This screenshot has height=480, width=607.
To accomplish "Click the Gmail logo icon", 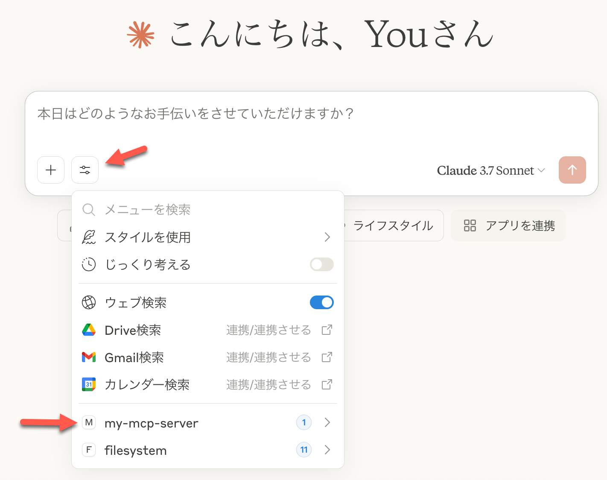I will coord(89,357).
